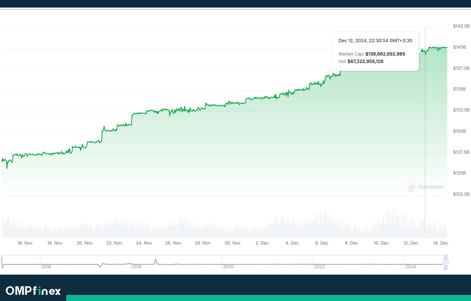The image size is (471, 301).
Task: Click the 18. Nov x-axis label
Action: click(x=55, y=243)
